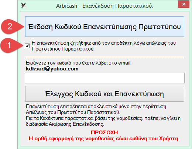The height and width of the screenshot is (149, 192).
Task: Click the 'Για τα Κακέκτυπα παραστατικα' line
Action: tap(103, 118)
